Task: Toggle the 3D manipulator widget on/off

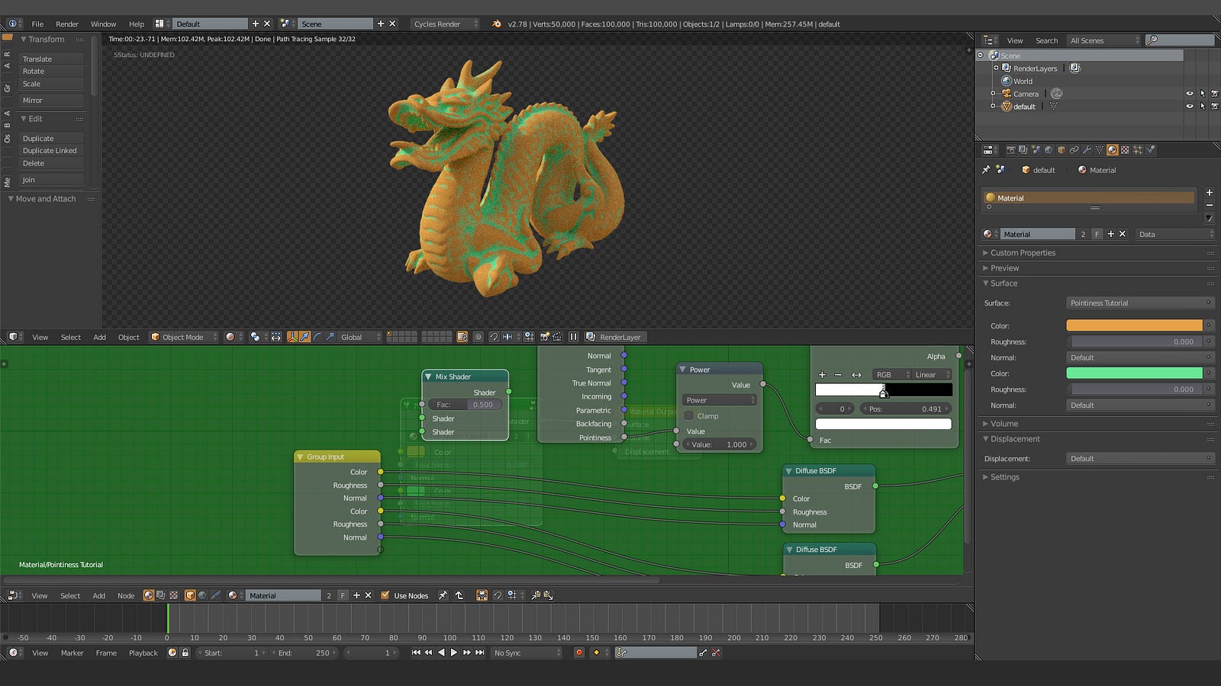Action: (292, 337)
